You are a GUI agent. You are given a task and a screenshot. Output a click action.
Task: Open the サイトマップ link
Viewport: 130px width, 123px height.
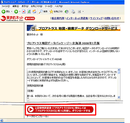click(x=96, y=18)
